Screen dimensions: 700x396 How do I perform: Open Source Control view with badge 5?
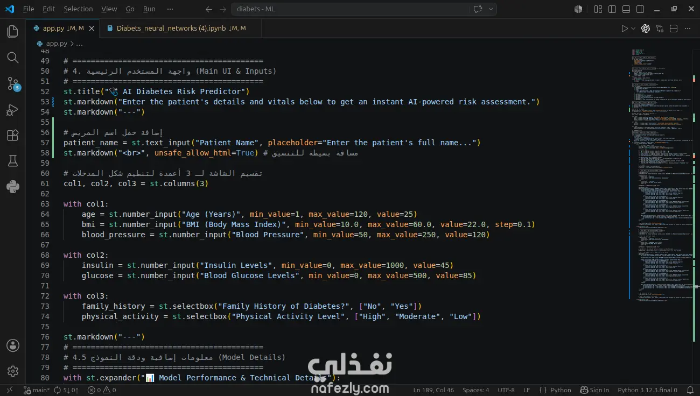[x=12, y=83]
